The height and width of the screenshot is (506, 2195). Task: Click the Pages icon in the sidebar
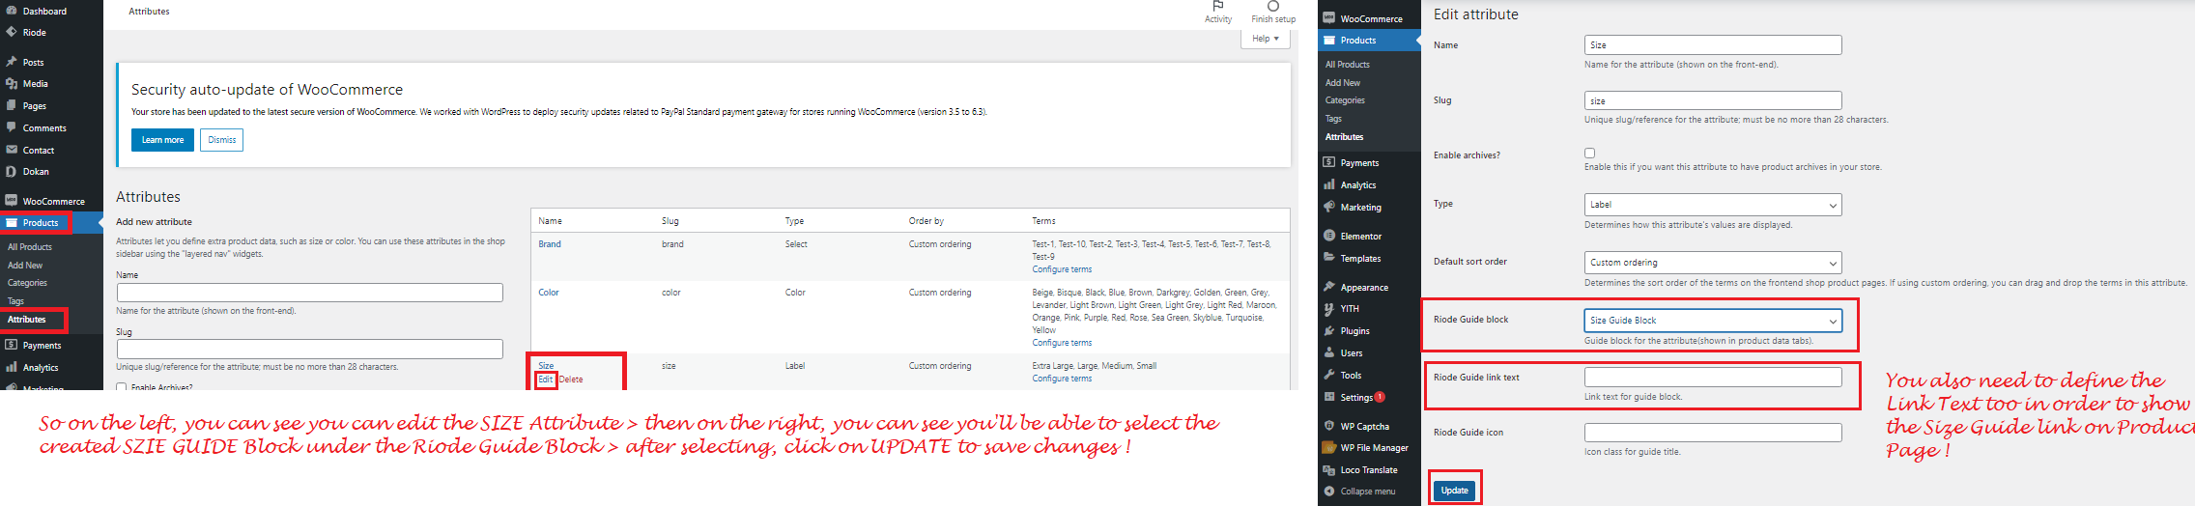coord(12,105)
